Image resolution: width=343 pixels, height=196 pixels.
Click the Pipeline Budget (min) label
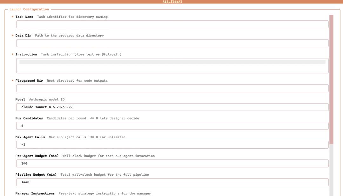pyautogui.click(x=36, y=175)
